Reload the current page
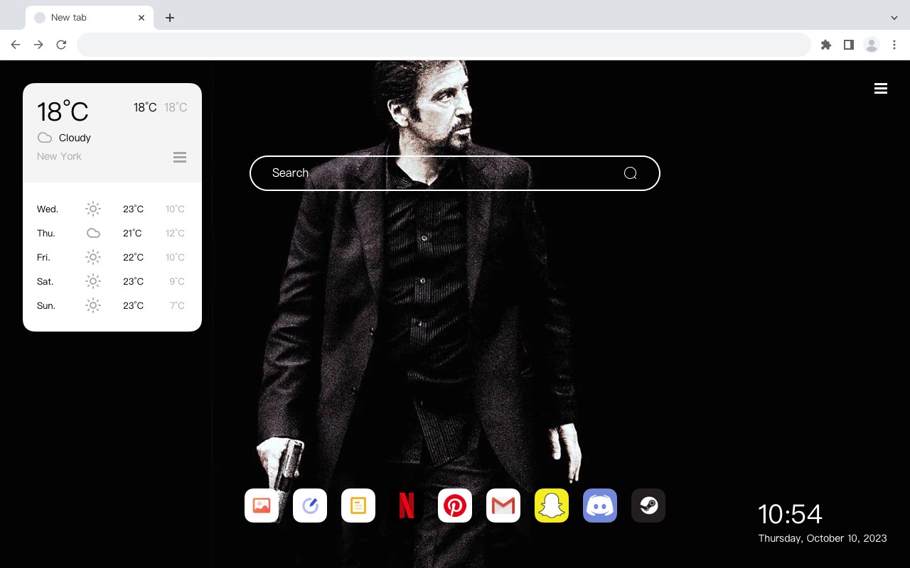 (x=61, y=45)
